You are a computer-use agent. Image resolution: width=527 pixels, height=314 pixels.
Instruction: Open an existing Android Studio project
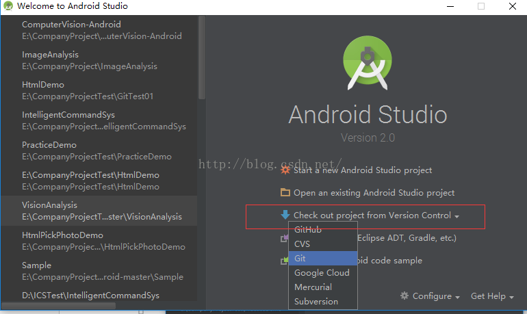click(x=374, y=193)
